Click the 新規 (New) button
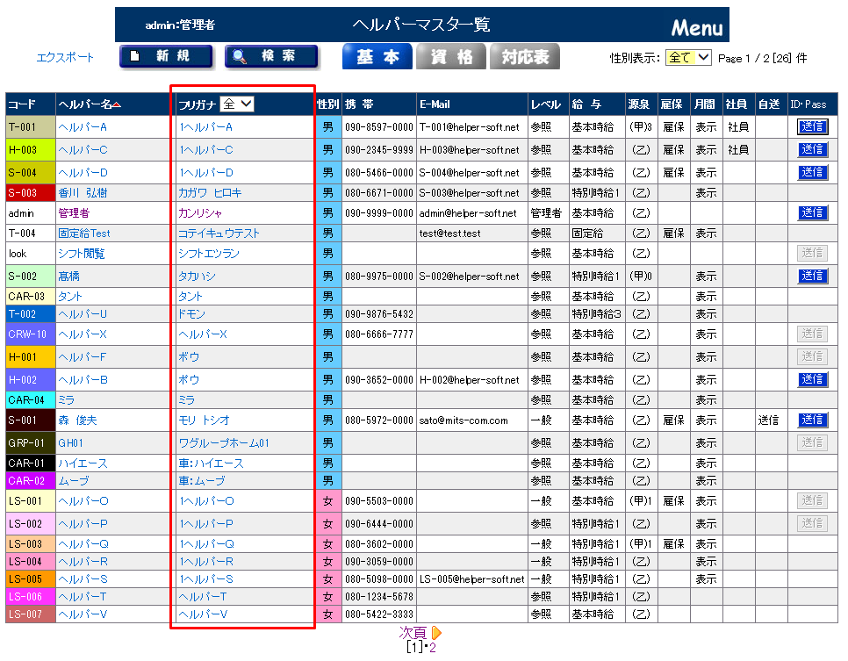 pyautogui.click(x=166, y=57)
